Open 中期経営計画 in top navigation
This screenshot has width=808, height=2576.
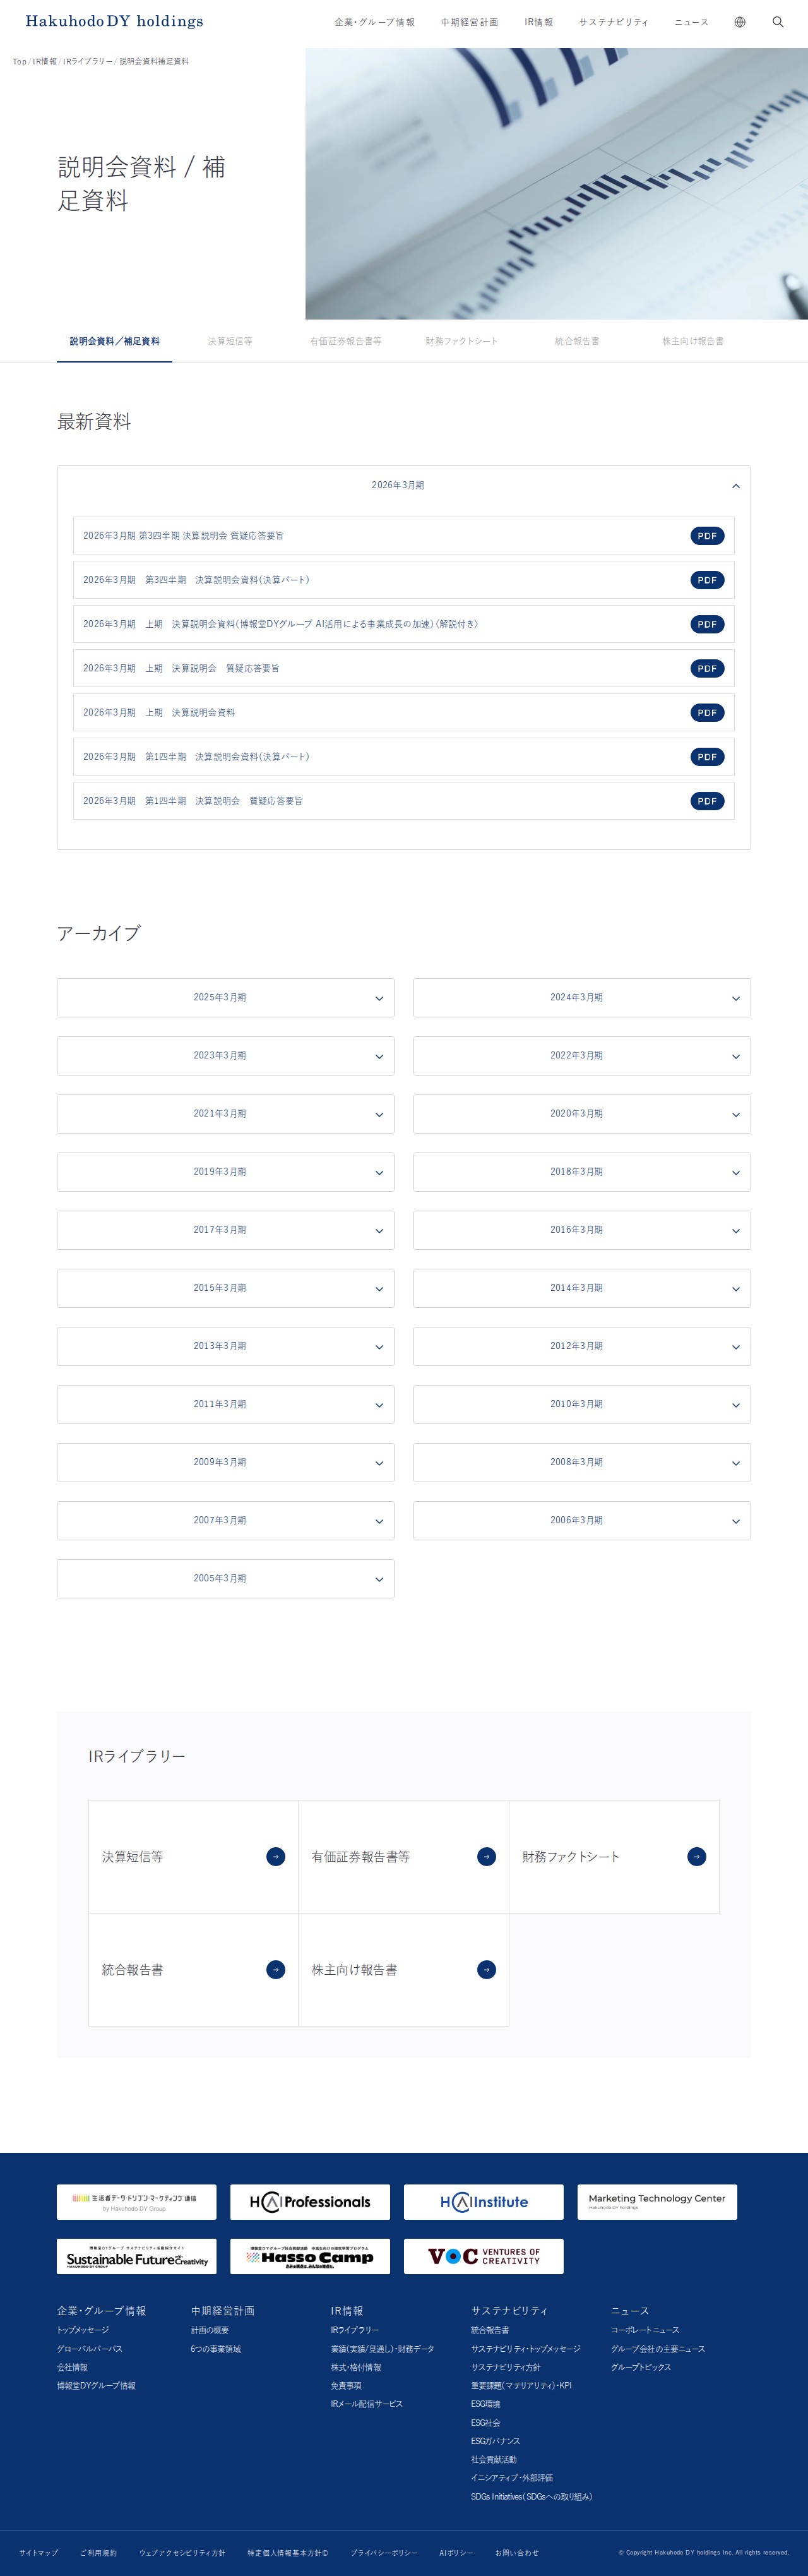coord(470,22)
